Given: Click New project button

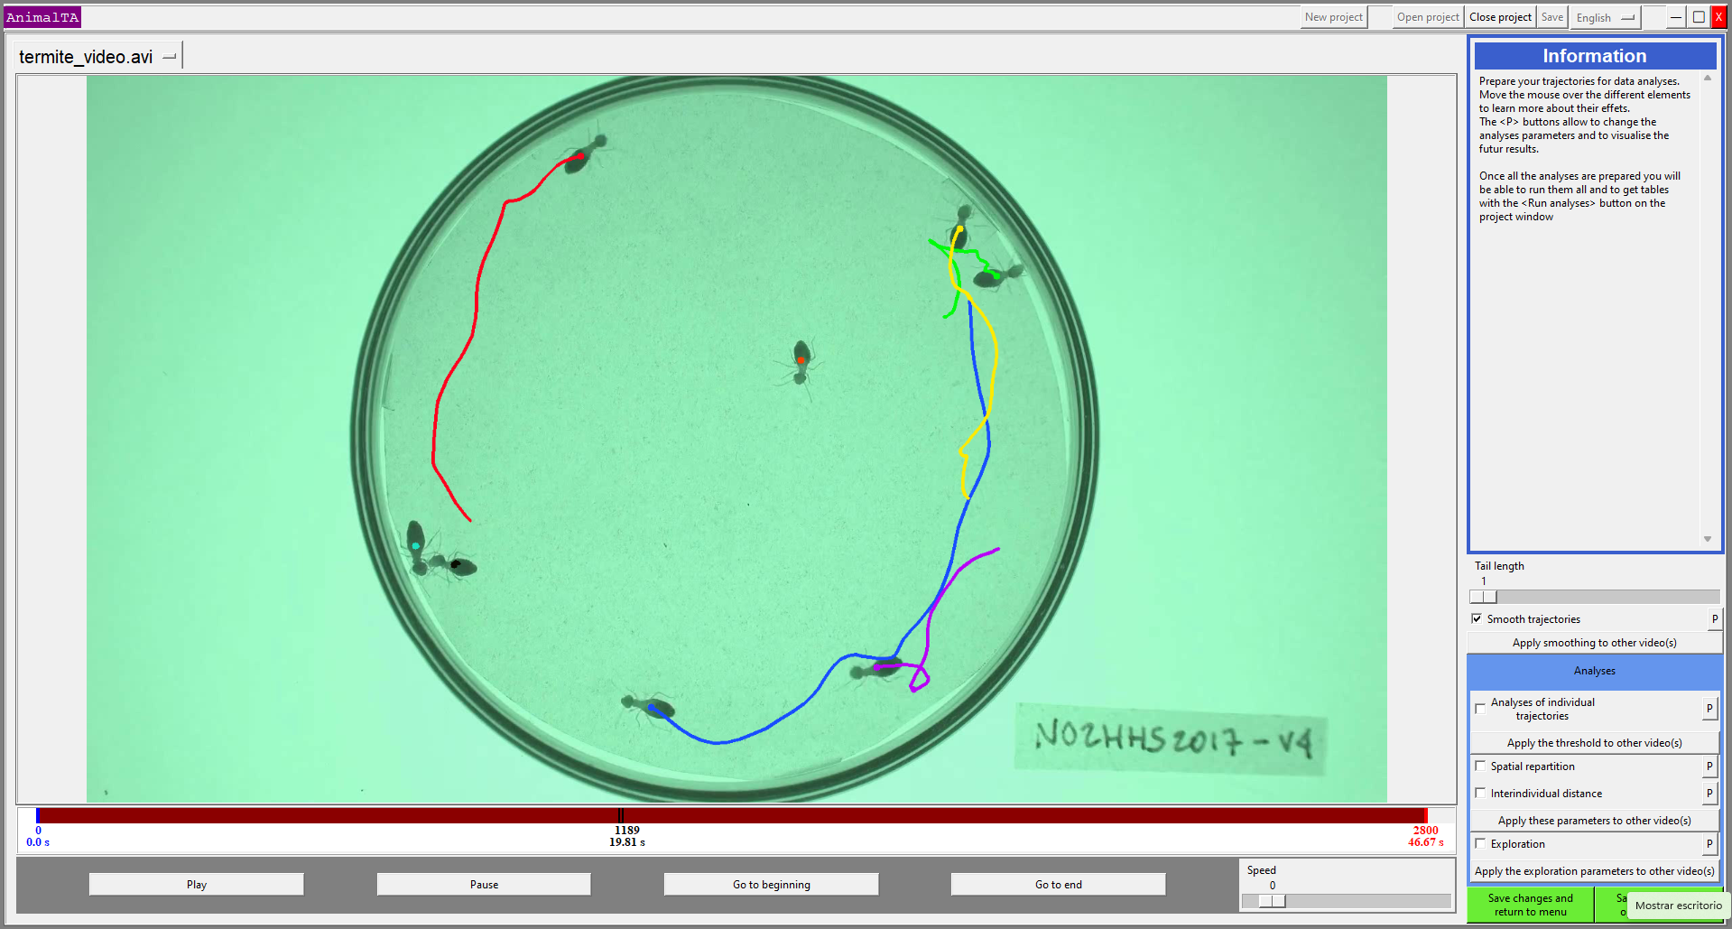Looking at the screenshot, I should (x=1333, y=17).
